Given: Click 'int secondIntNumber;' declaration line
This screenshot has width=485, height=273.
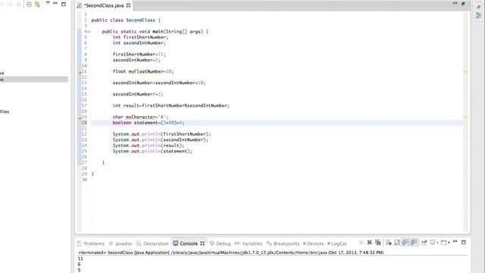Looking at the screenshot, I should (x=139, y=43).
